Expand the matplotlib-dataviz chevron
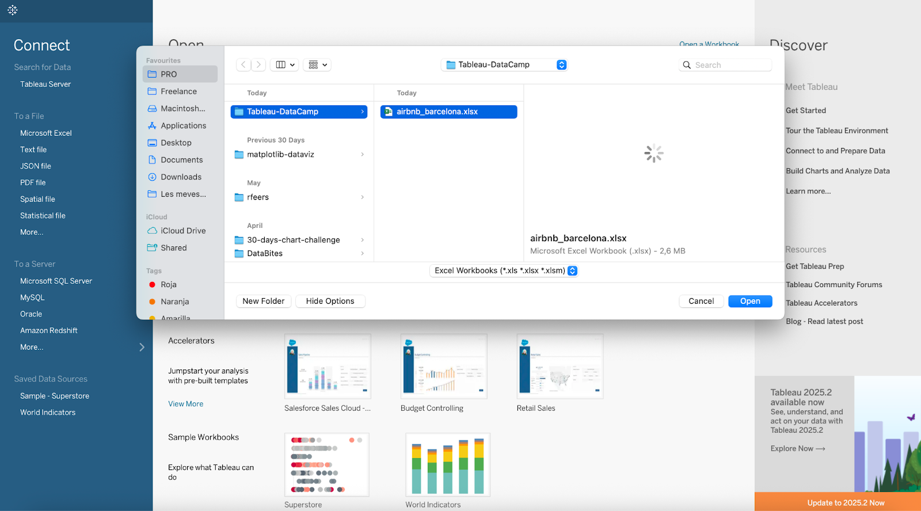Viewport: 921px width, 511px height. click(x=362, y=154)
